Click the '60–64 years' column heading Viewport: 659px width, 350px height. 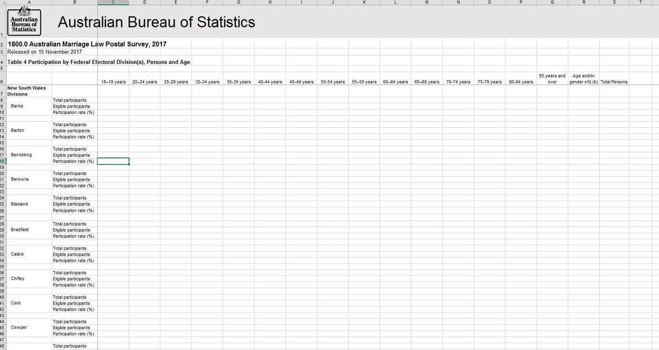(395, 82)
